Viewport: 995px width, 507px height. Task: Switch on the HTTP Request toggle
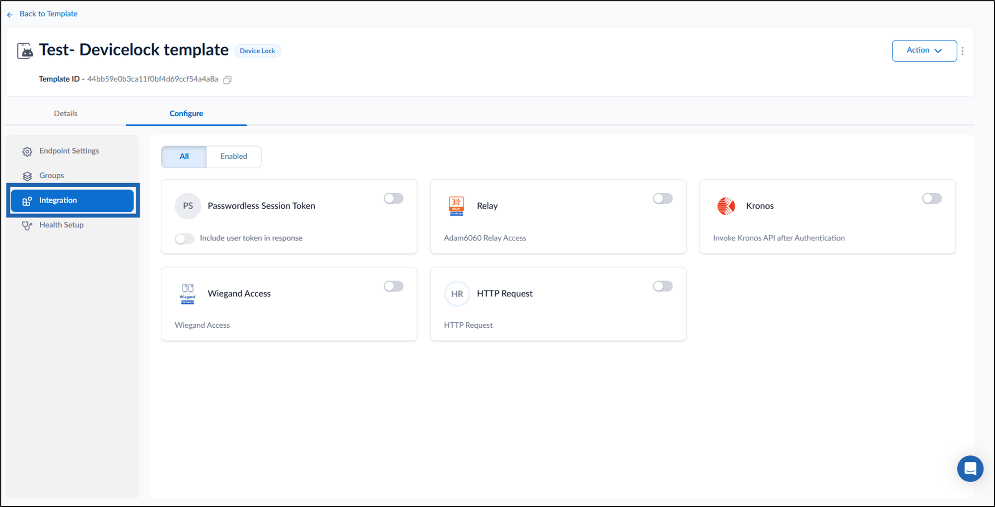click(662, 287)
